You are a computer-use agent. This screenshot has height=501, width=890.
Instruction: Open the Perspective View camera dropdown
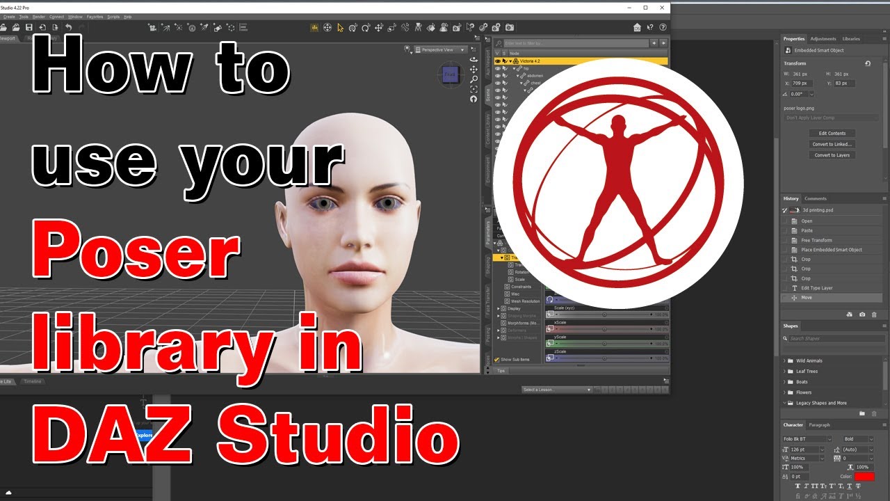tap(442, 50)
